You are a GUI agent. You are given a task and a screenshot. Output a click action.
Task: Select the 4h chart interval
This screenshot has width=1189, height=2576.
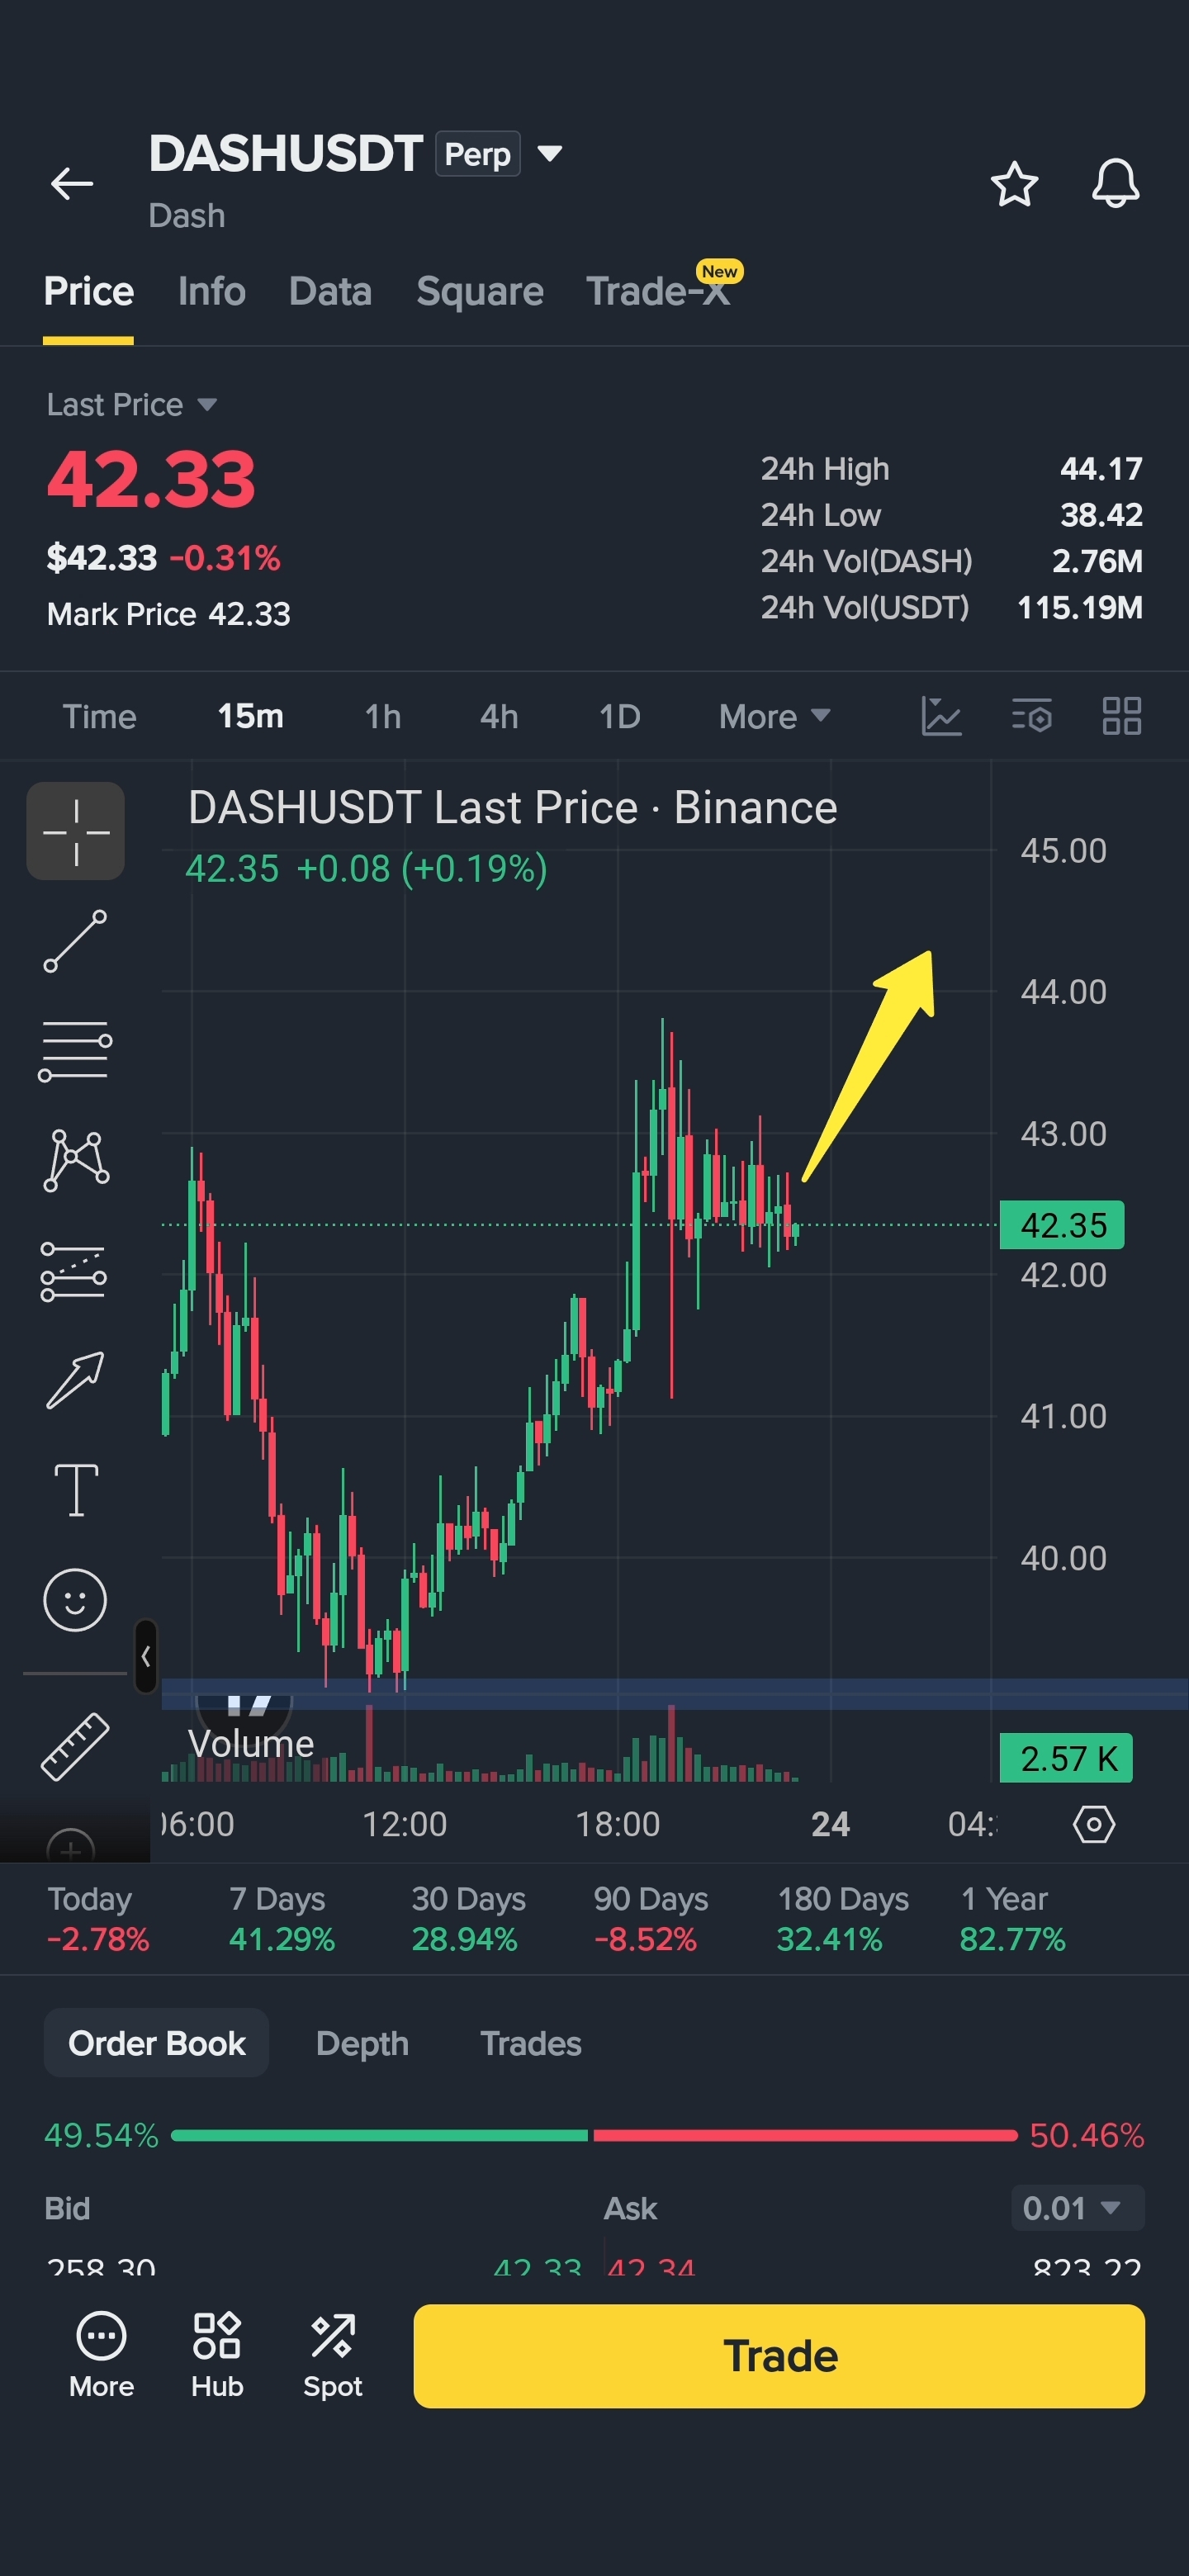coord(499,716)
